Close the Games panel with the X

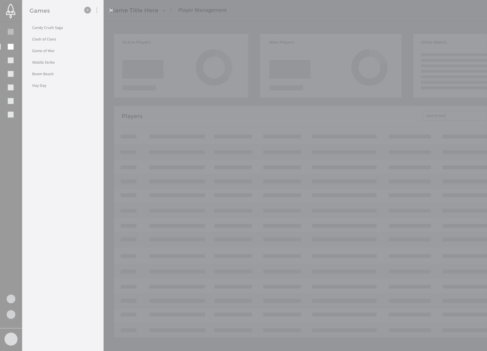click(x=111, y=10)
